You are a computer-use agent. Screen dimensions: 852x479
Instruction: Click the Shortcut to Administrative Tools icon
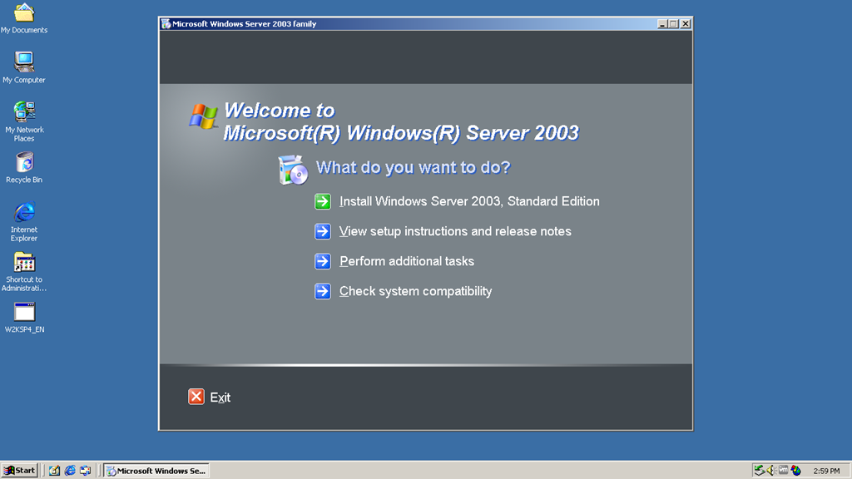24,263
